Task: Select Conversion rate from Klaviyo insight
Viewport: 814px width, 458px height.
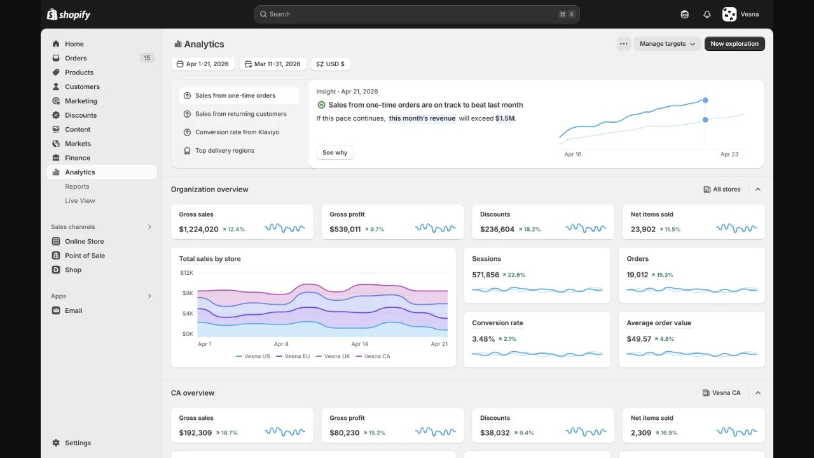Action: (x=239, y=132)
